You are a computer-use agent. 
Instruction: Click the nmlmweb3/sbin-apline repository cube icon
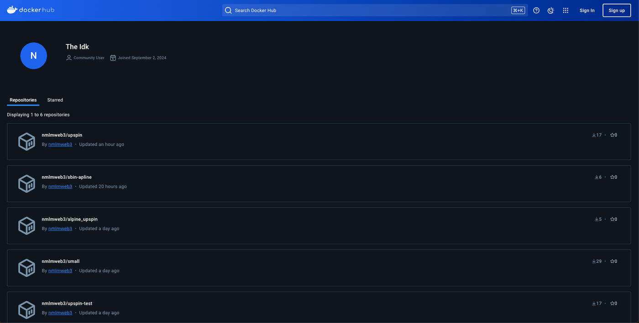coord(26,184)
